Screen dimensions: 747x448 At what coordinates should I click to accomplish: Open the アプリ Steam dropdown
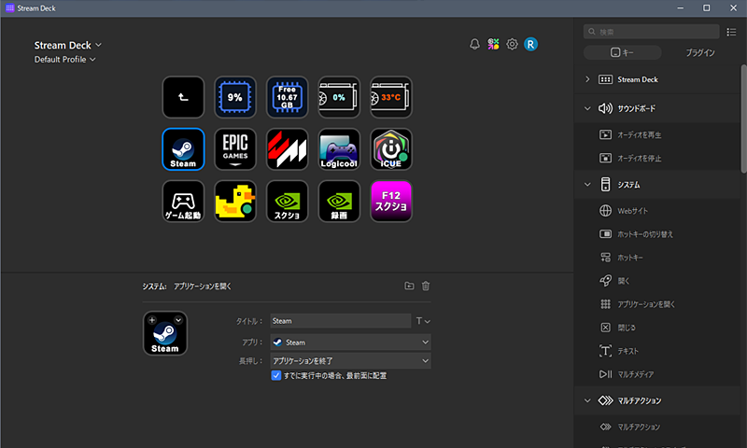350,343
